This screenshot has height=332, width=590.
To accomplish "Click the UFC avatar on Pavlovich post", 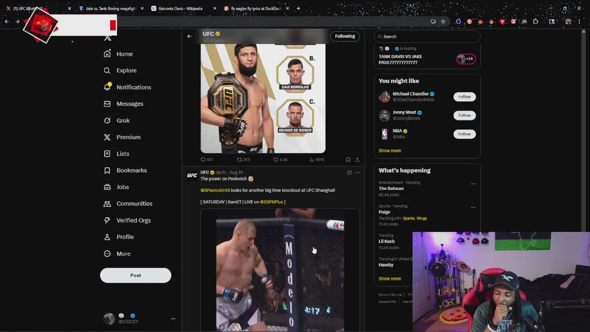I will (x=192, y=175).
